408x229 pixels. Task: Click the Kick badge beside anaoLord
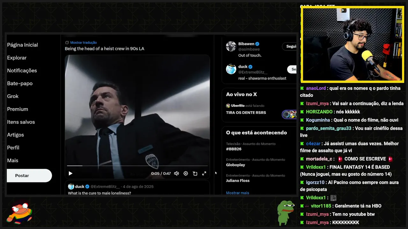(x=302, y=88)
